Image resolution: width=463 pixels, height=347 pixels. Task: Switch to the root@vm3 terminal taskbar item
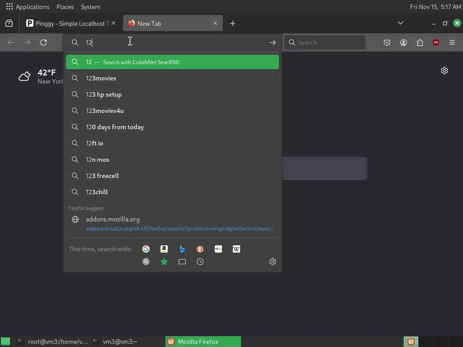(52, 342)
